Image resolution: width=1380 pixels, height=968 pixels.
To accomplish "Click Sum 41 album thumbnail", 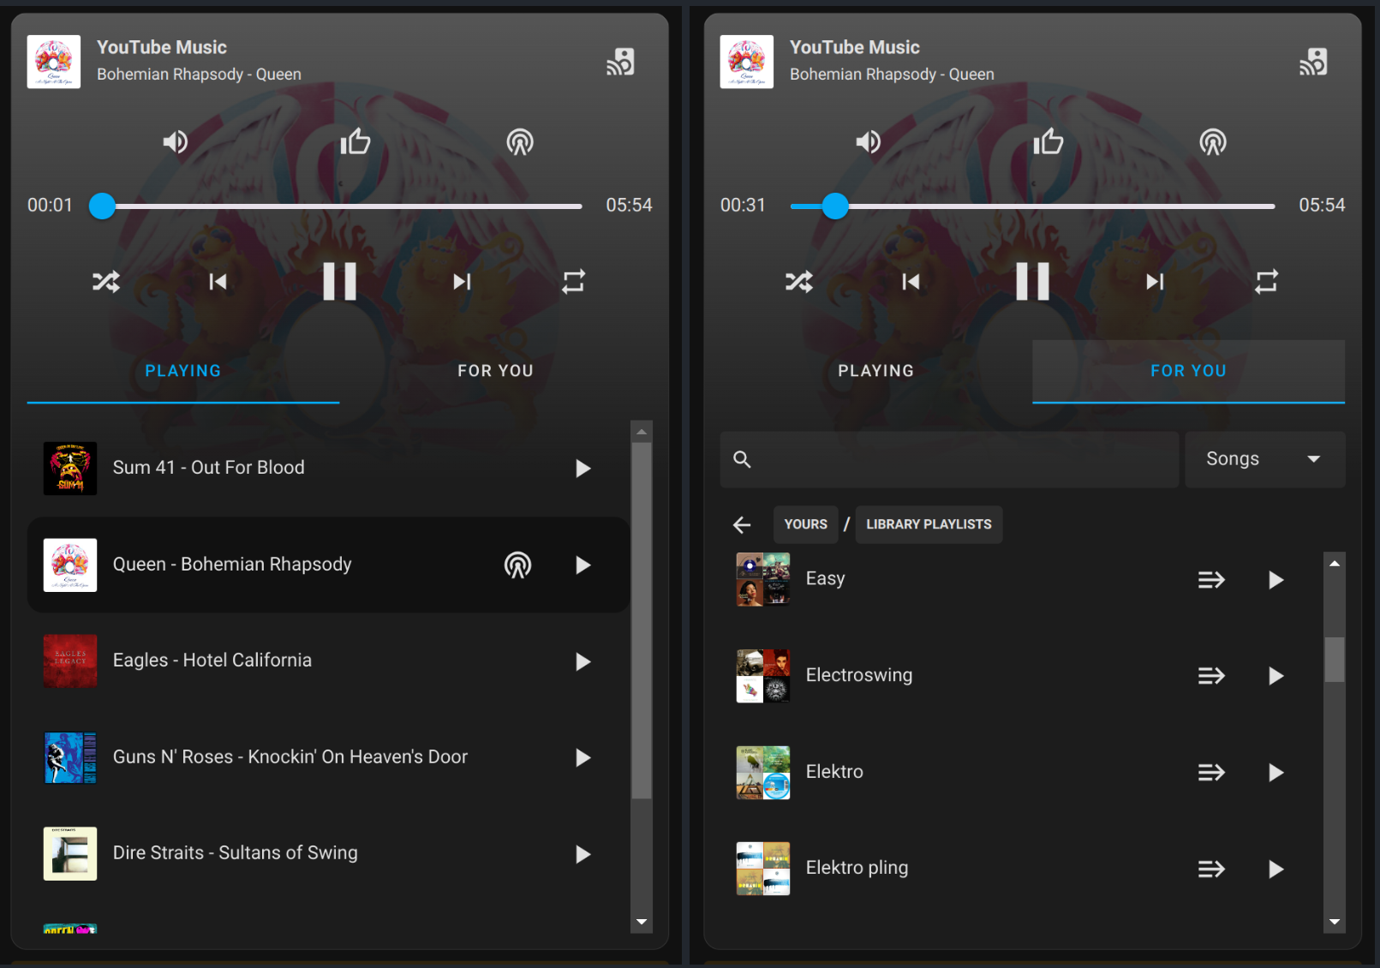I will tap(70, 469).
